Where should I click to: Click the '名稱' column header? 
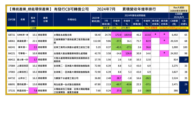(x=22, y=20)
